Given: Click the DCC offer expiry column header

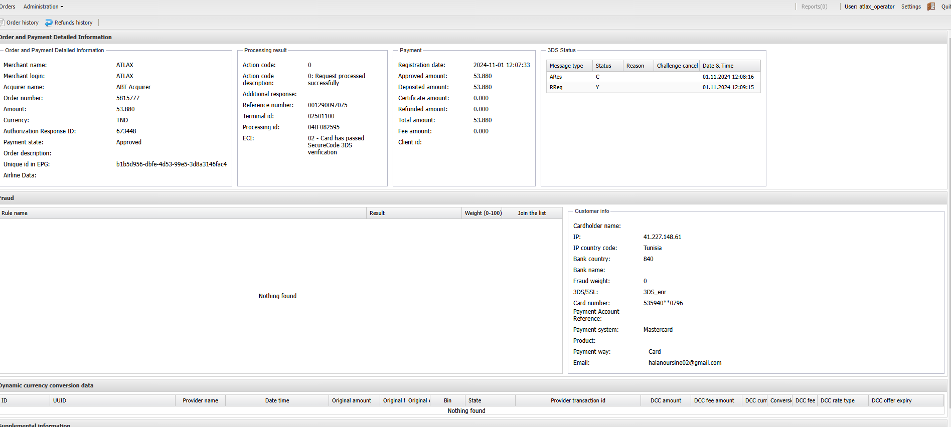Looking at the screenshot, I should [891, 400].
